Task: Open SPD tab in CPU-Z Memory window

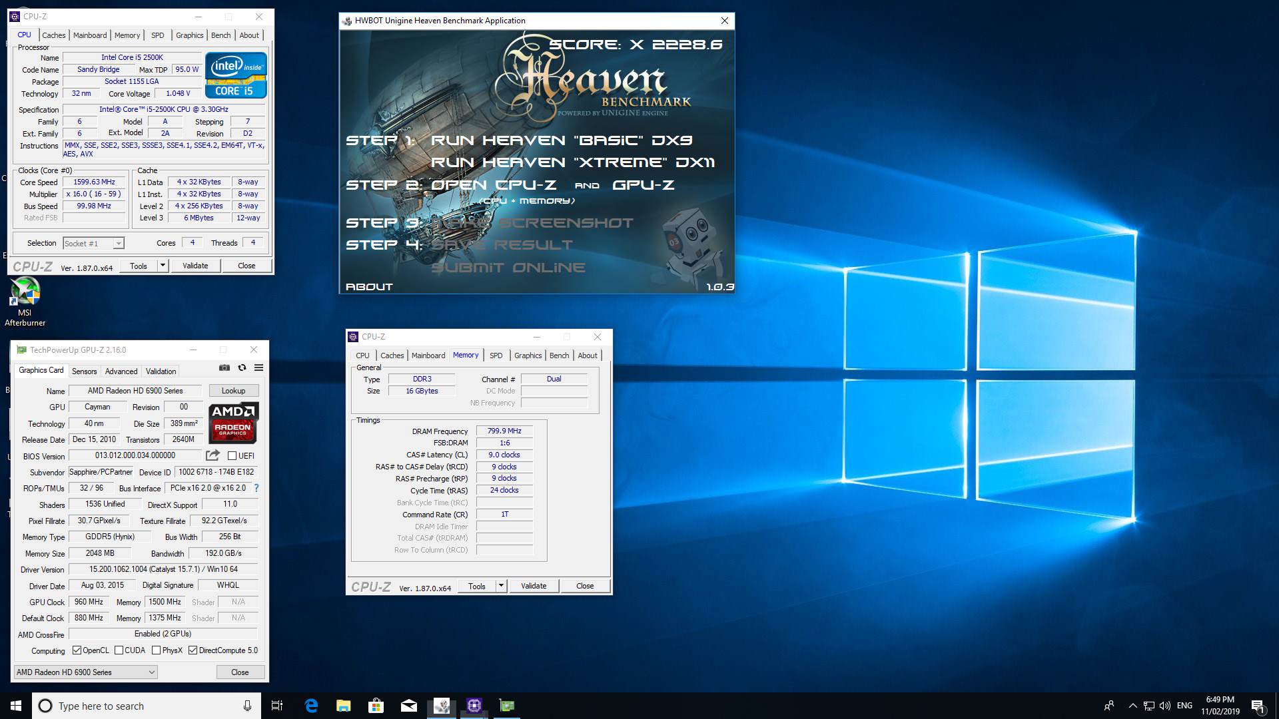Action: tap(496, 356)
